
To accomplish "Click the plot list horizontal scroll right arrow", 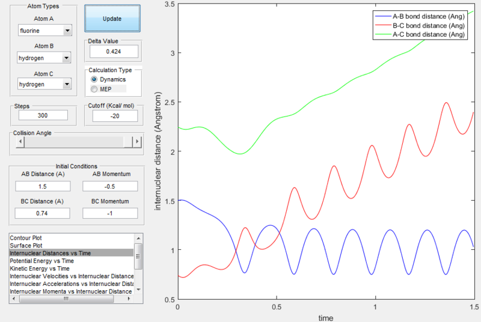I will (129, 299).
